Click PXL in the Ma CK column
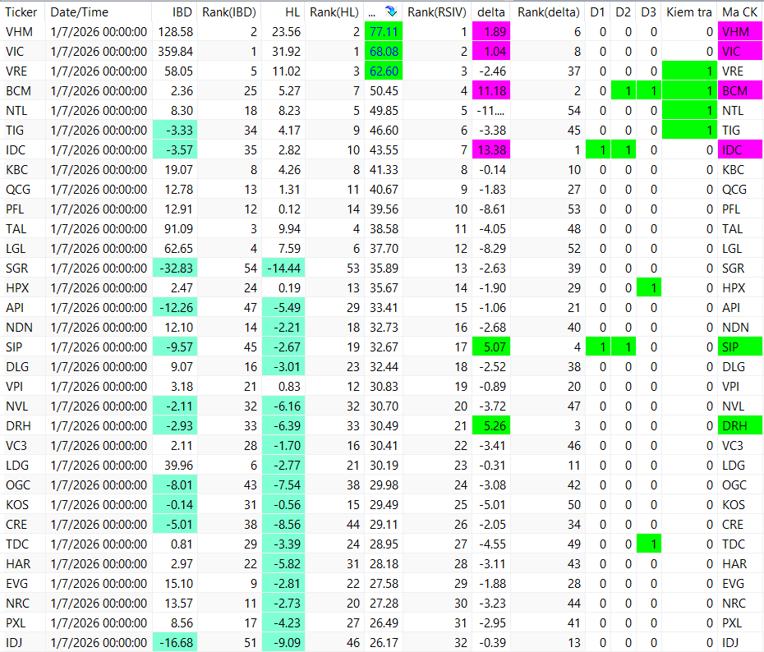The image size is (764, 652). pos(731,623)
